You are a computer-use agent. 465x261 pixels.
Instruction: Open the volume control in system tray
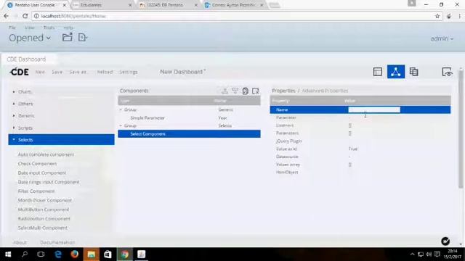(429, 254)
